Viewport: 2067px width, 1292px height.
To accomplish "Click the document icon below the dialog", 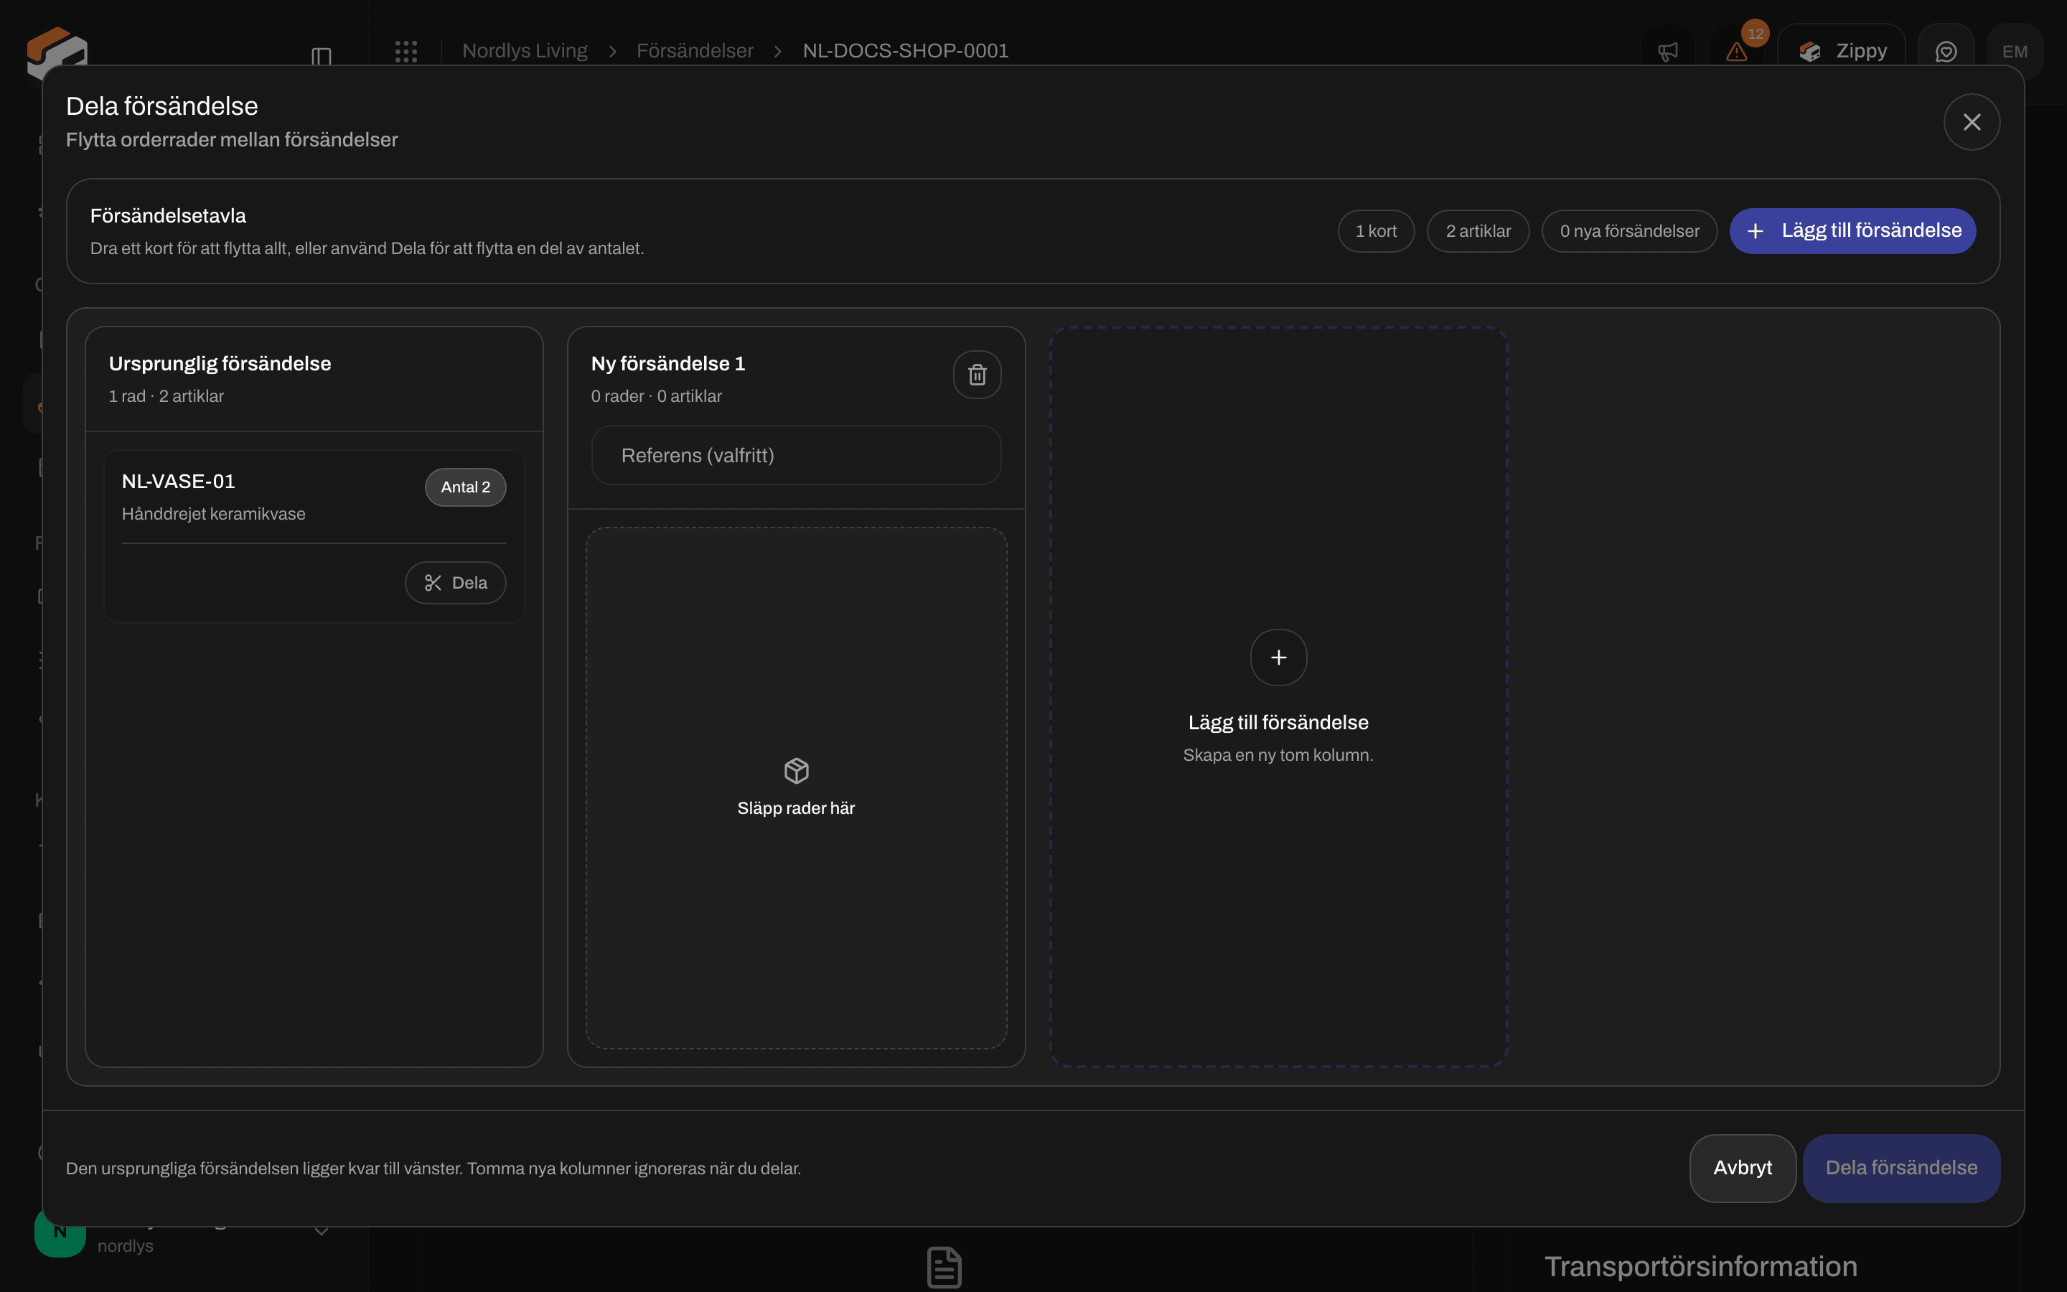I will tap(944, 1266).
